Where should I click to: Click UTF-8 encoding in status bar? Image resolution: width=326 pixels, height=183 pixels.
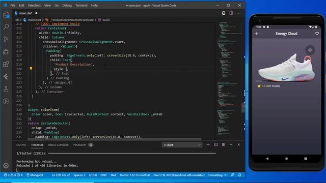93,175
